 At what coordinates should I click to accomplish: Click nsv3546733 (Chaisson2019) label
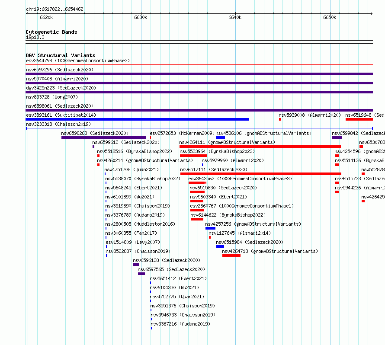tap(183, 315)
